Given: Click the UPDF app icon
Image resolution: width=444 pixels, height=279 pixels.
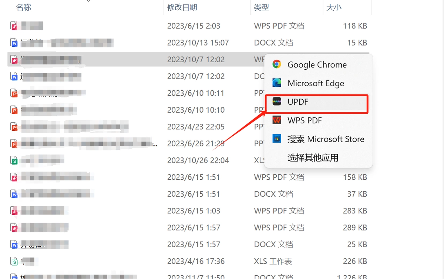Looking at the screenshot, I should (x=276, y=102).
